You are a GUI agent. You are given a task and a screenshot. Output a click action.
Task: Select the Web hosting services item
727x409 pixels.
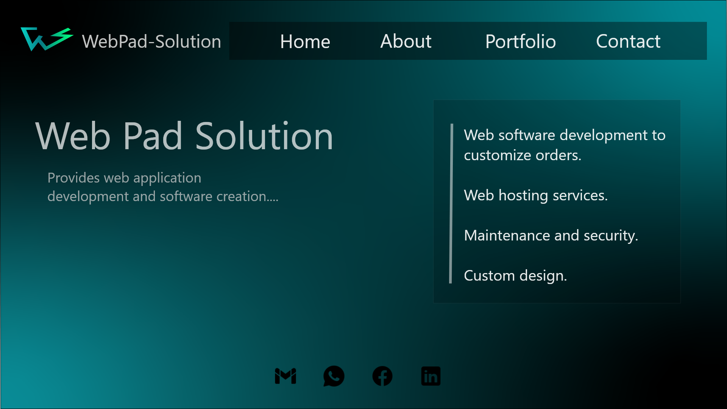535,195
